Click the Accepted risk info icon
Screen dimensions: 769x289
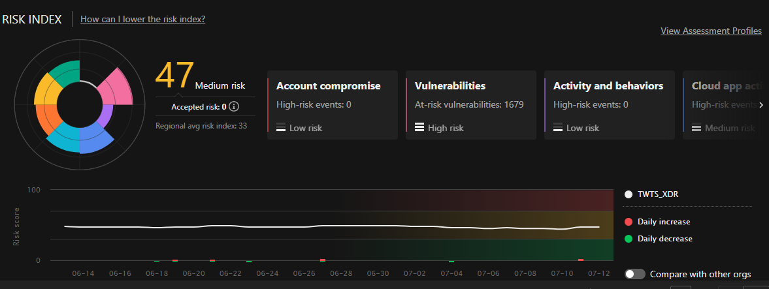234,107
